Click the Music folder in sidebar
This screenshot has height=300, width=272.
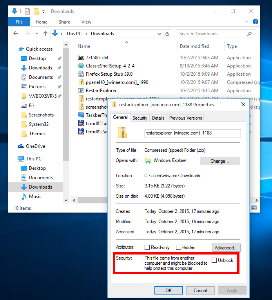click(x=35, y=196)
